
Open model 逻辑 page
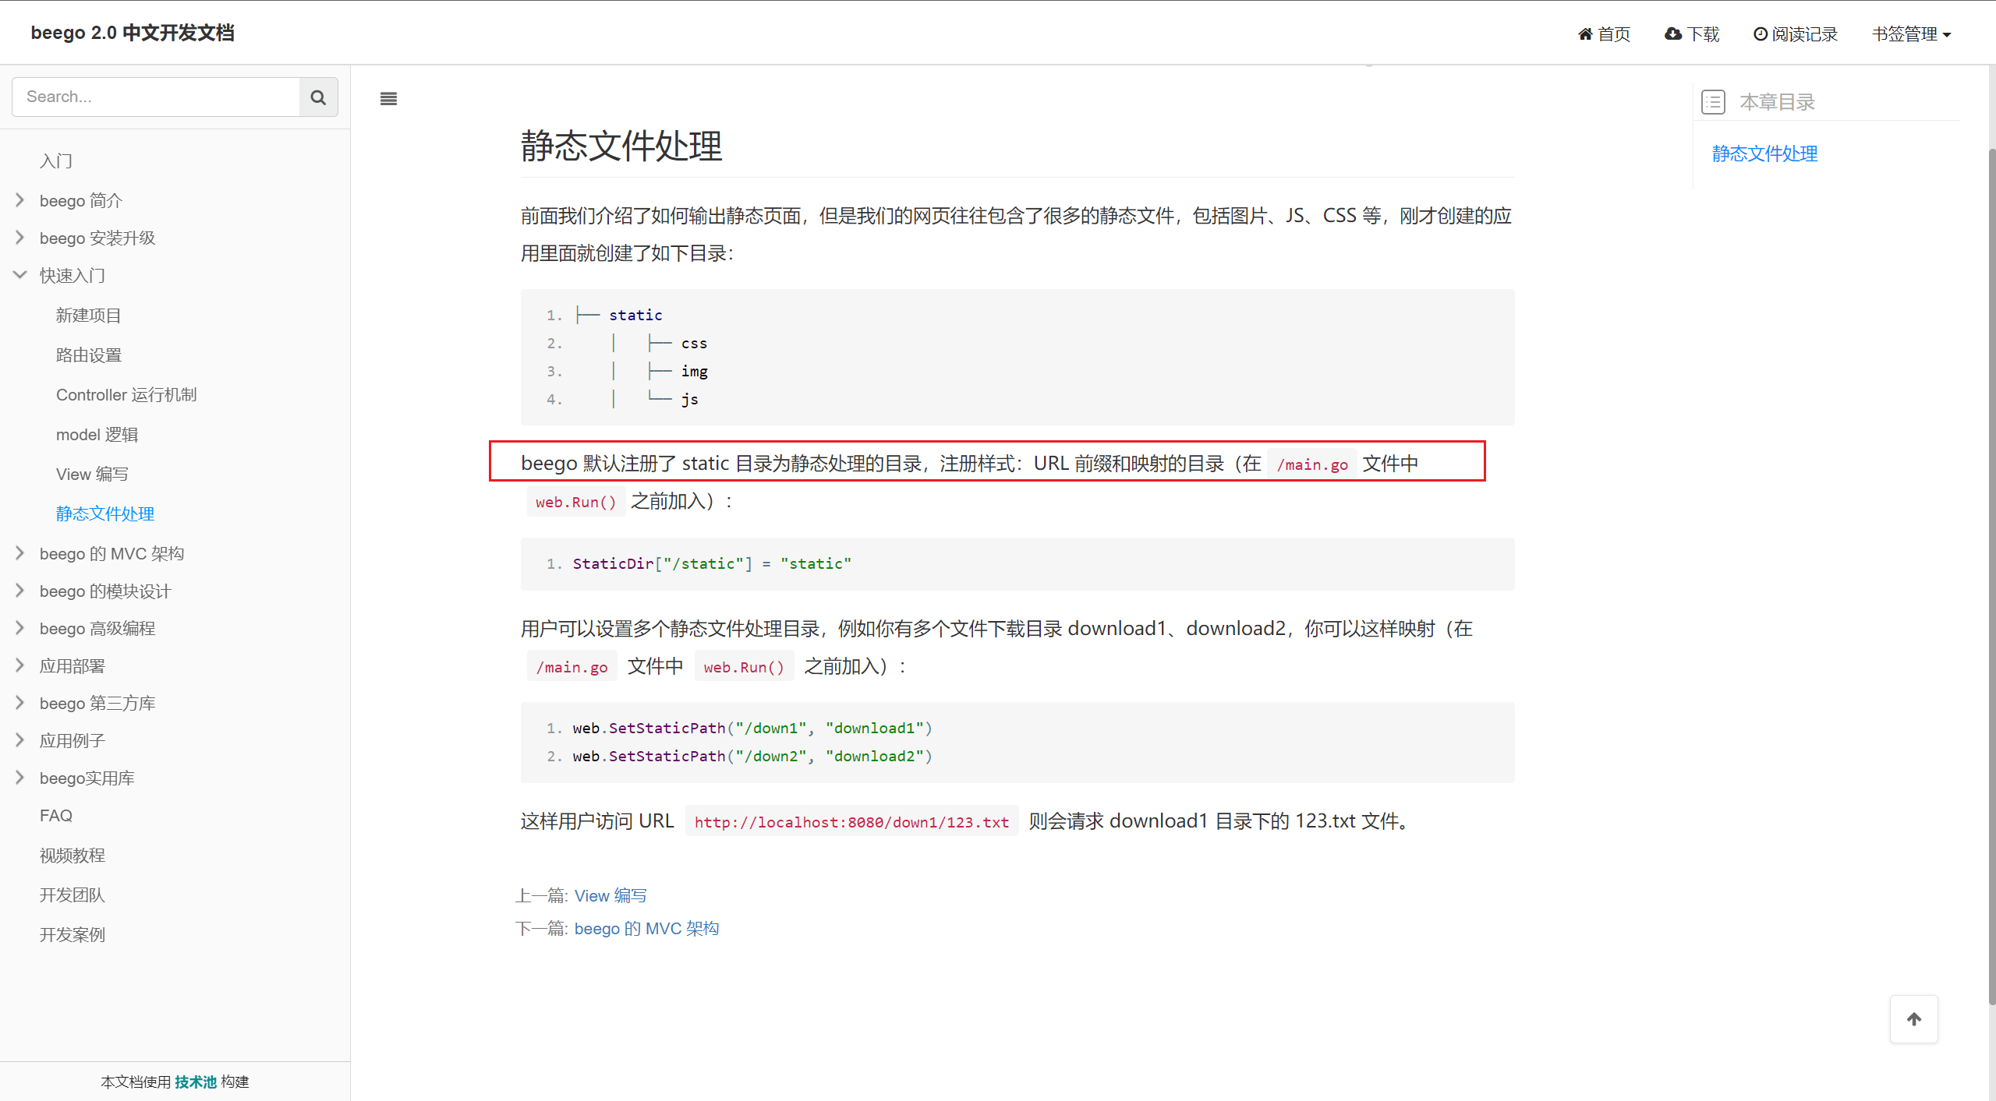[x=97, y=435]
